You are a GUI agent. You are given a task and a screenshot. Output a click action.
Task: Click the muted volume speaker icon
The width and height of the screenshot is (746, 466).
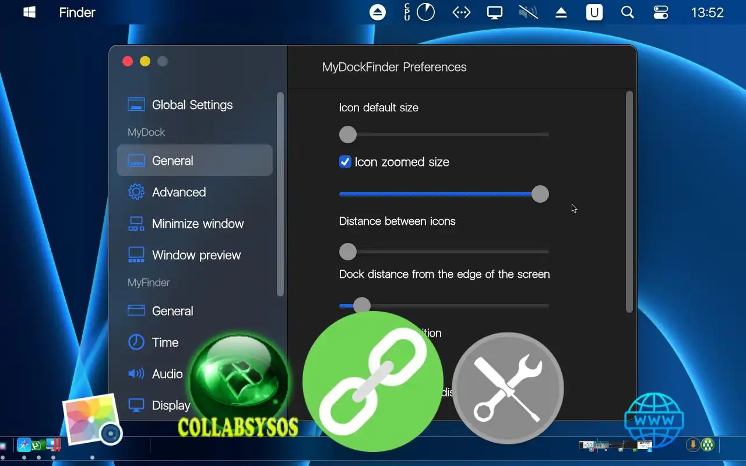(528, 12)
